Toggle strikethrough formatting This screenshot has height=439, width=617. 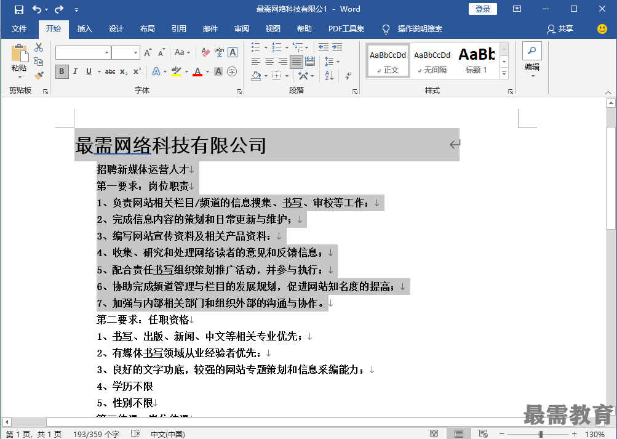tap(110, 71)
